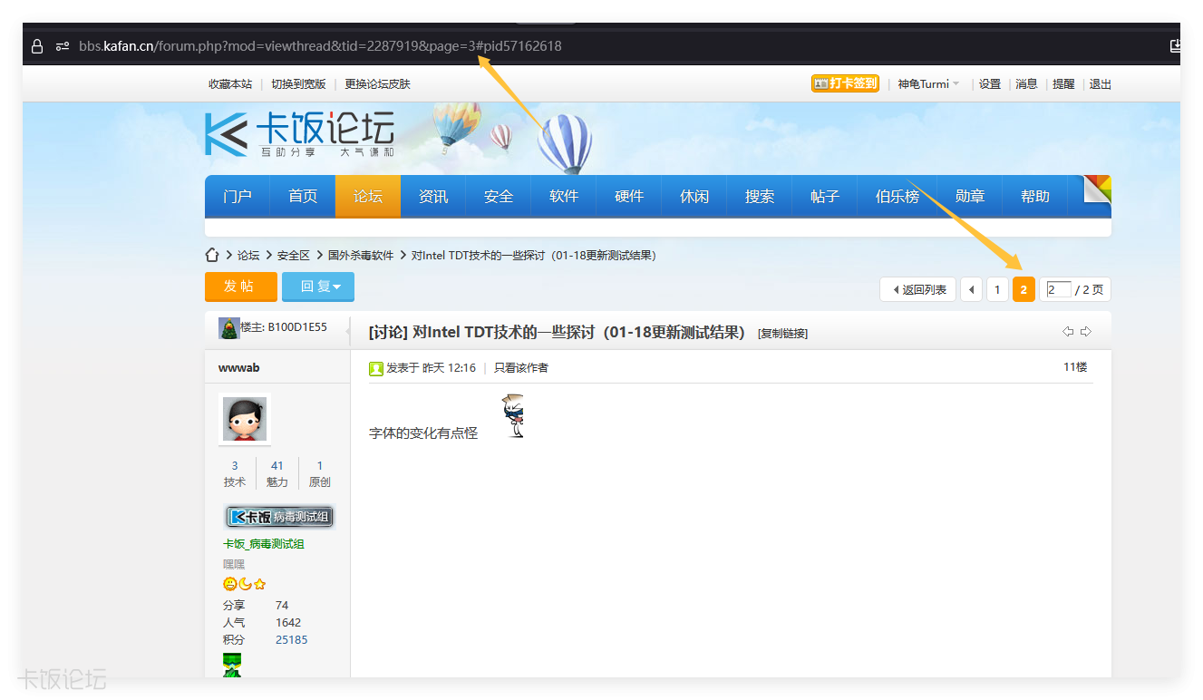Click the page number input showing 2
Image resolution: width=1203 pixels, height=700 pixels.
(1057, 288)
